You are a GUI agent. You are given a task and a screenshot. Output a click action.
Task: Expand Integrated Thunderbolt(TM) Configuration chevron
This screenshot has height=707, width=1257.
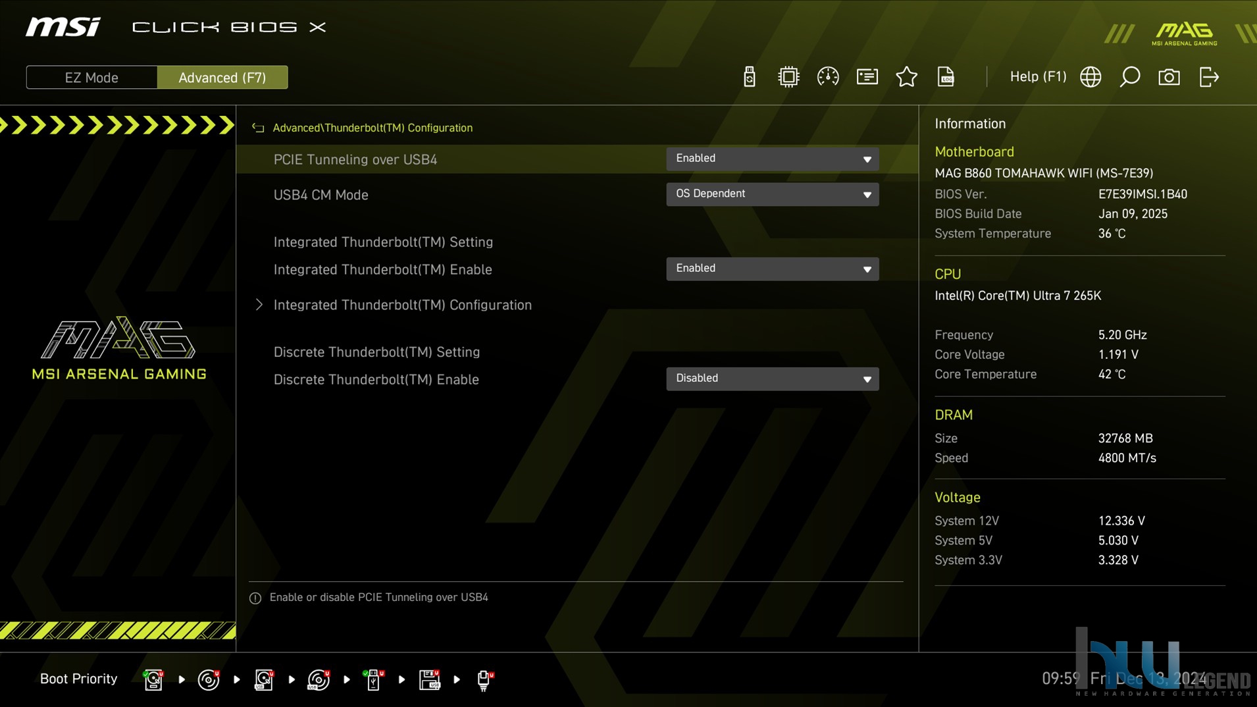[259, 305]
